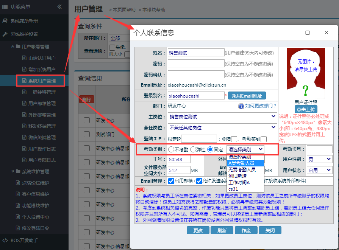
Task: Select the 弹性 attendance radio button
Action: [193, 149]
